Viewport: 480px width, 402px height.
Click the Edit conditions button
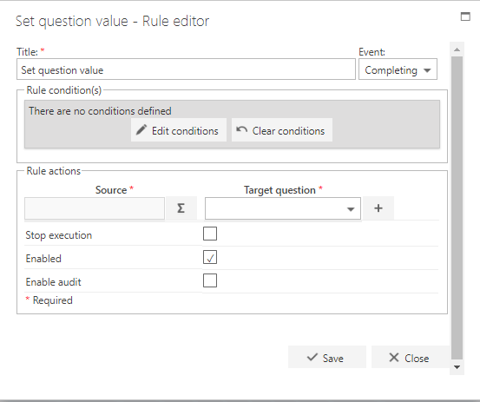click(179, 130)
